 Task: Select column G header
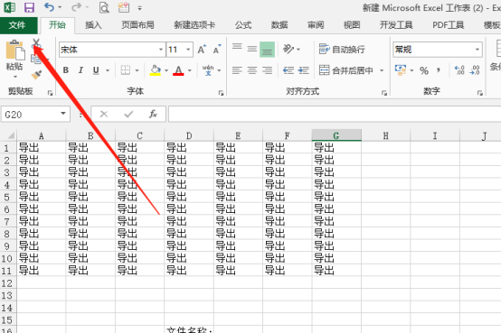(x=336, y=135)
